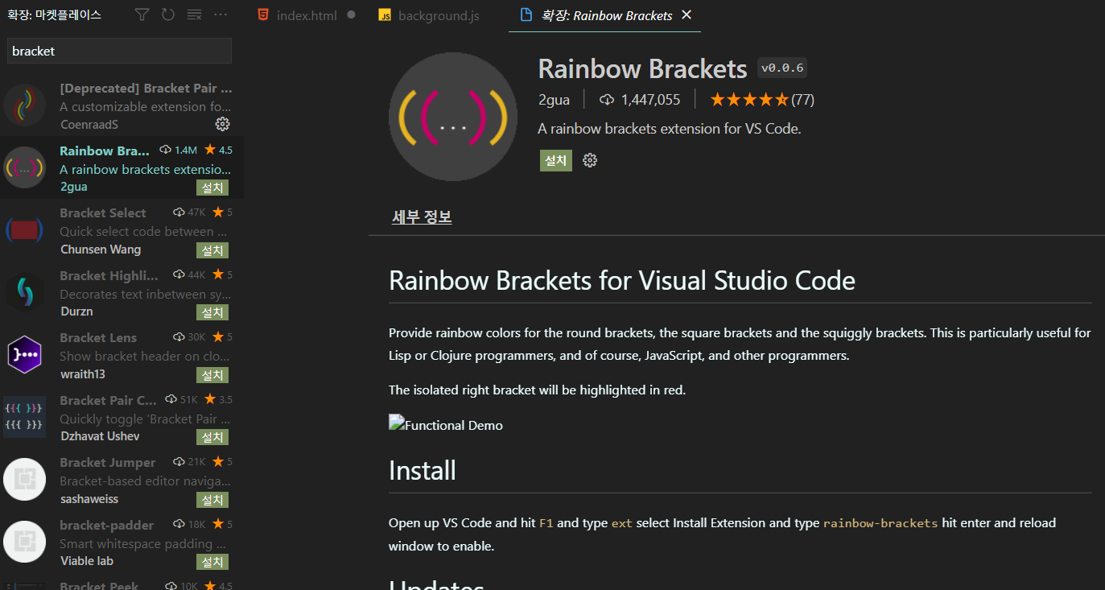Image resolution: width=1105 pixels, height=590 pixels.
Task: Click Bracket Select extension icon
Action: 24,230
